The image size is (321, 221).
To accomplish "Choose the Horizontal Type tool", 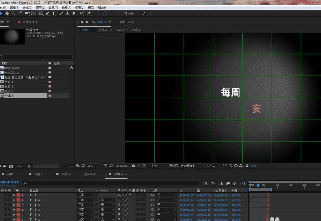I will click(54, 13).
